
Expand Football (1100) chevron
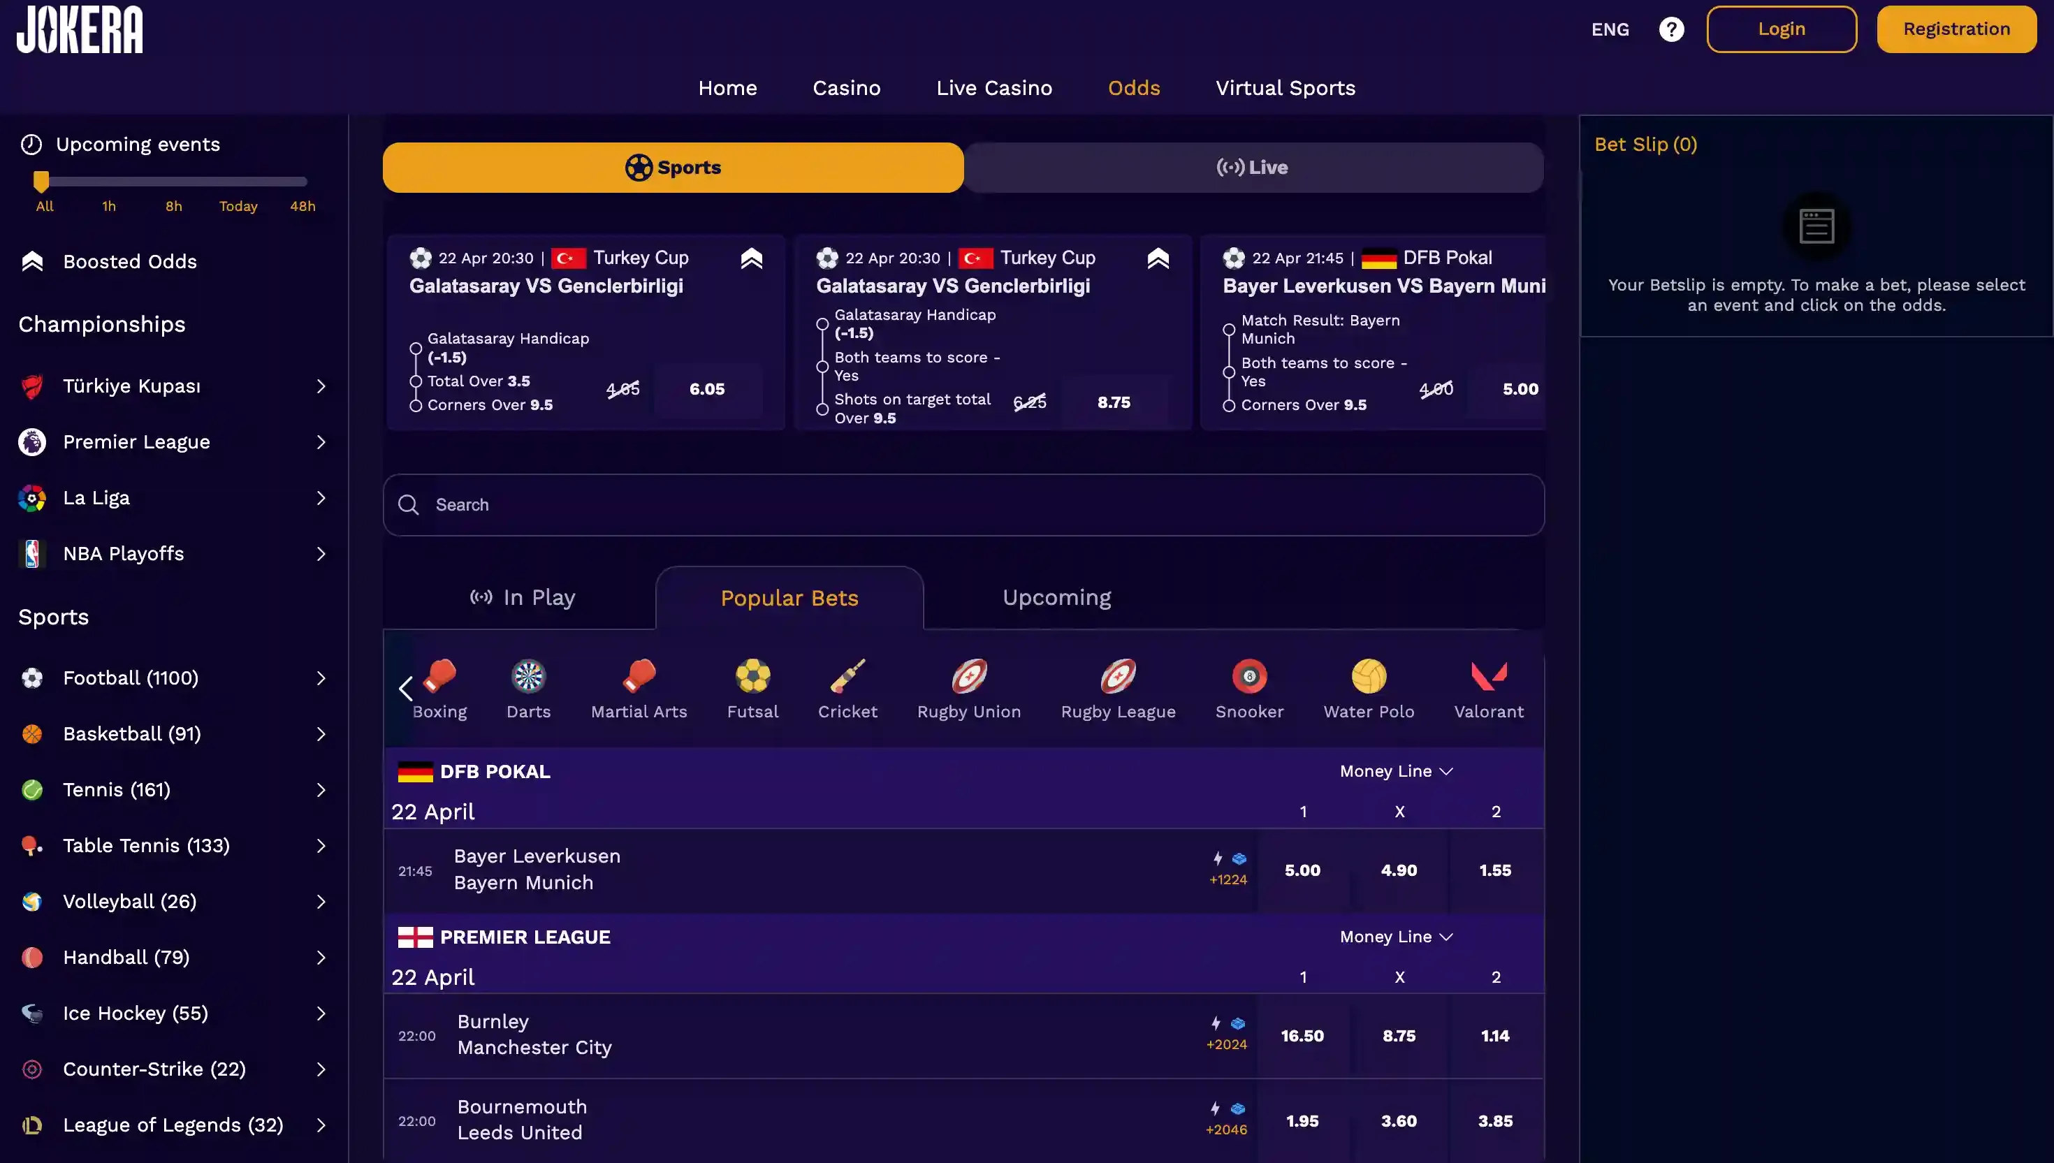click(x=321, y=678)
